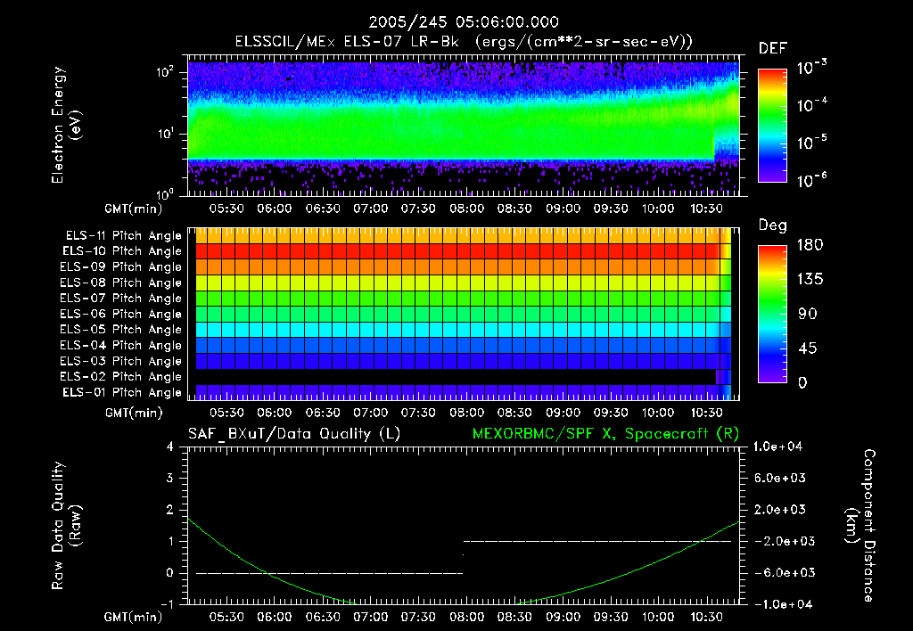Click the 0 value on the Deg scale
The height and width of the screenshot is (631, 913).
(802, 382)
